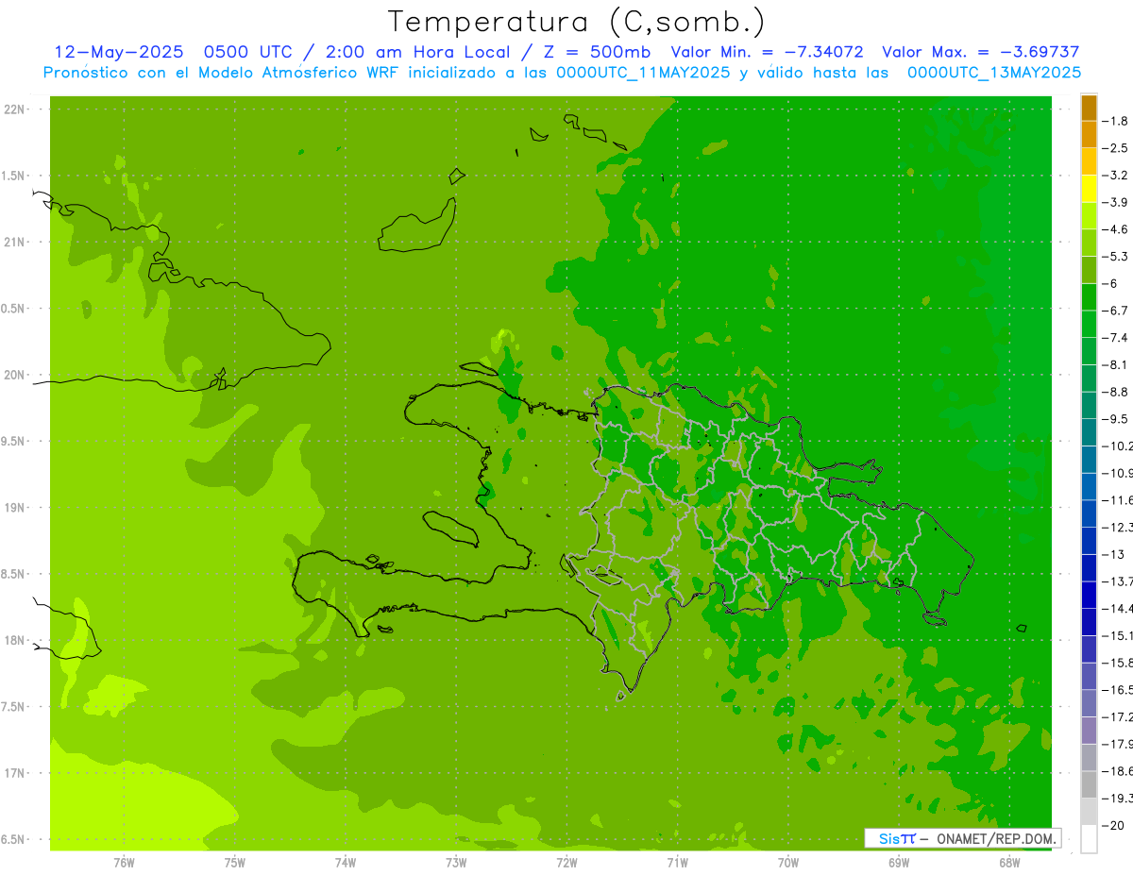Click the "-5.3" colorbar value
Viewport: 1133px width, 875px height.
pyautogui.click(x=1116, y=256)
